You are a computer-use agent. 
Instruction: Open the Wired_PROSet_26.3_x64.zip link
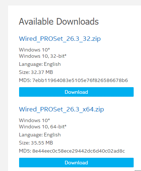[61, 110]
